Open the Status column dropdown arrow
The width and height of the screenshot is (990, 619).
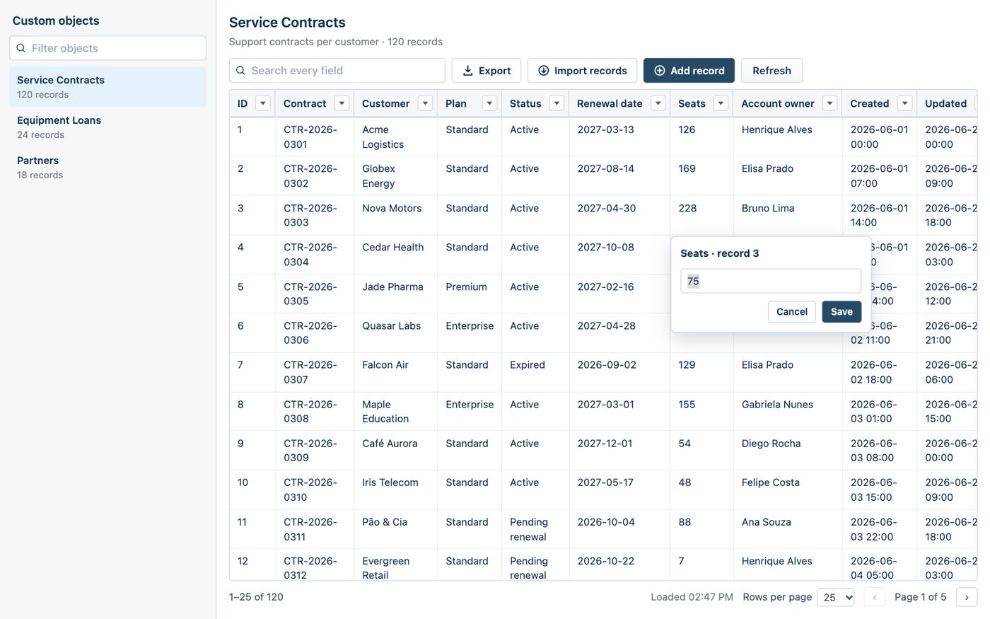[x=557, y=103]
